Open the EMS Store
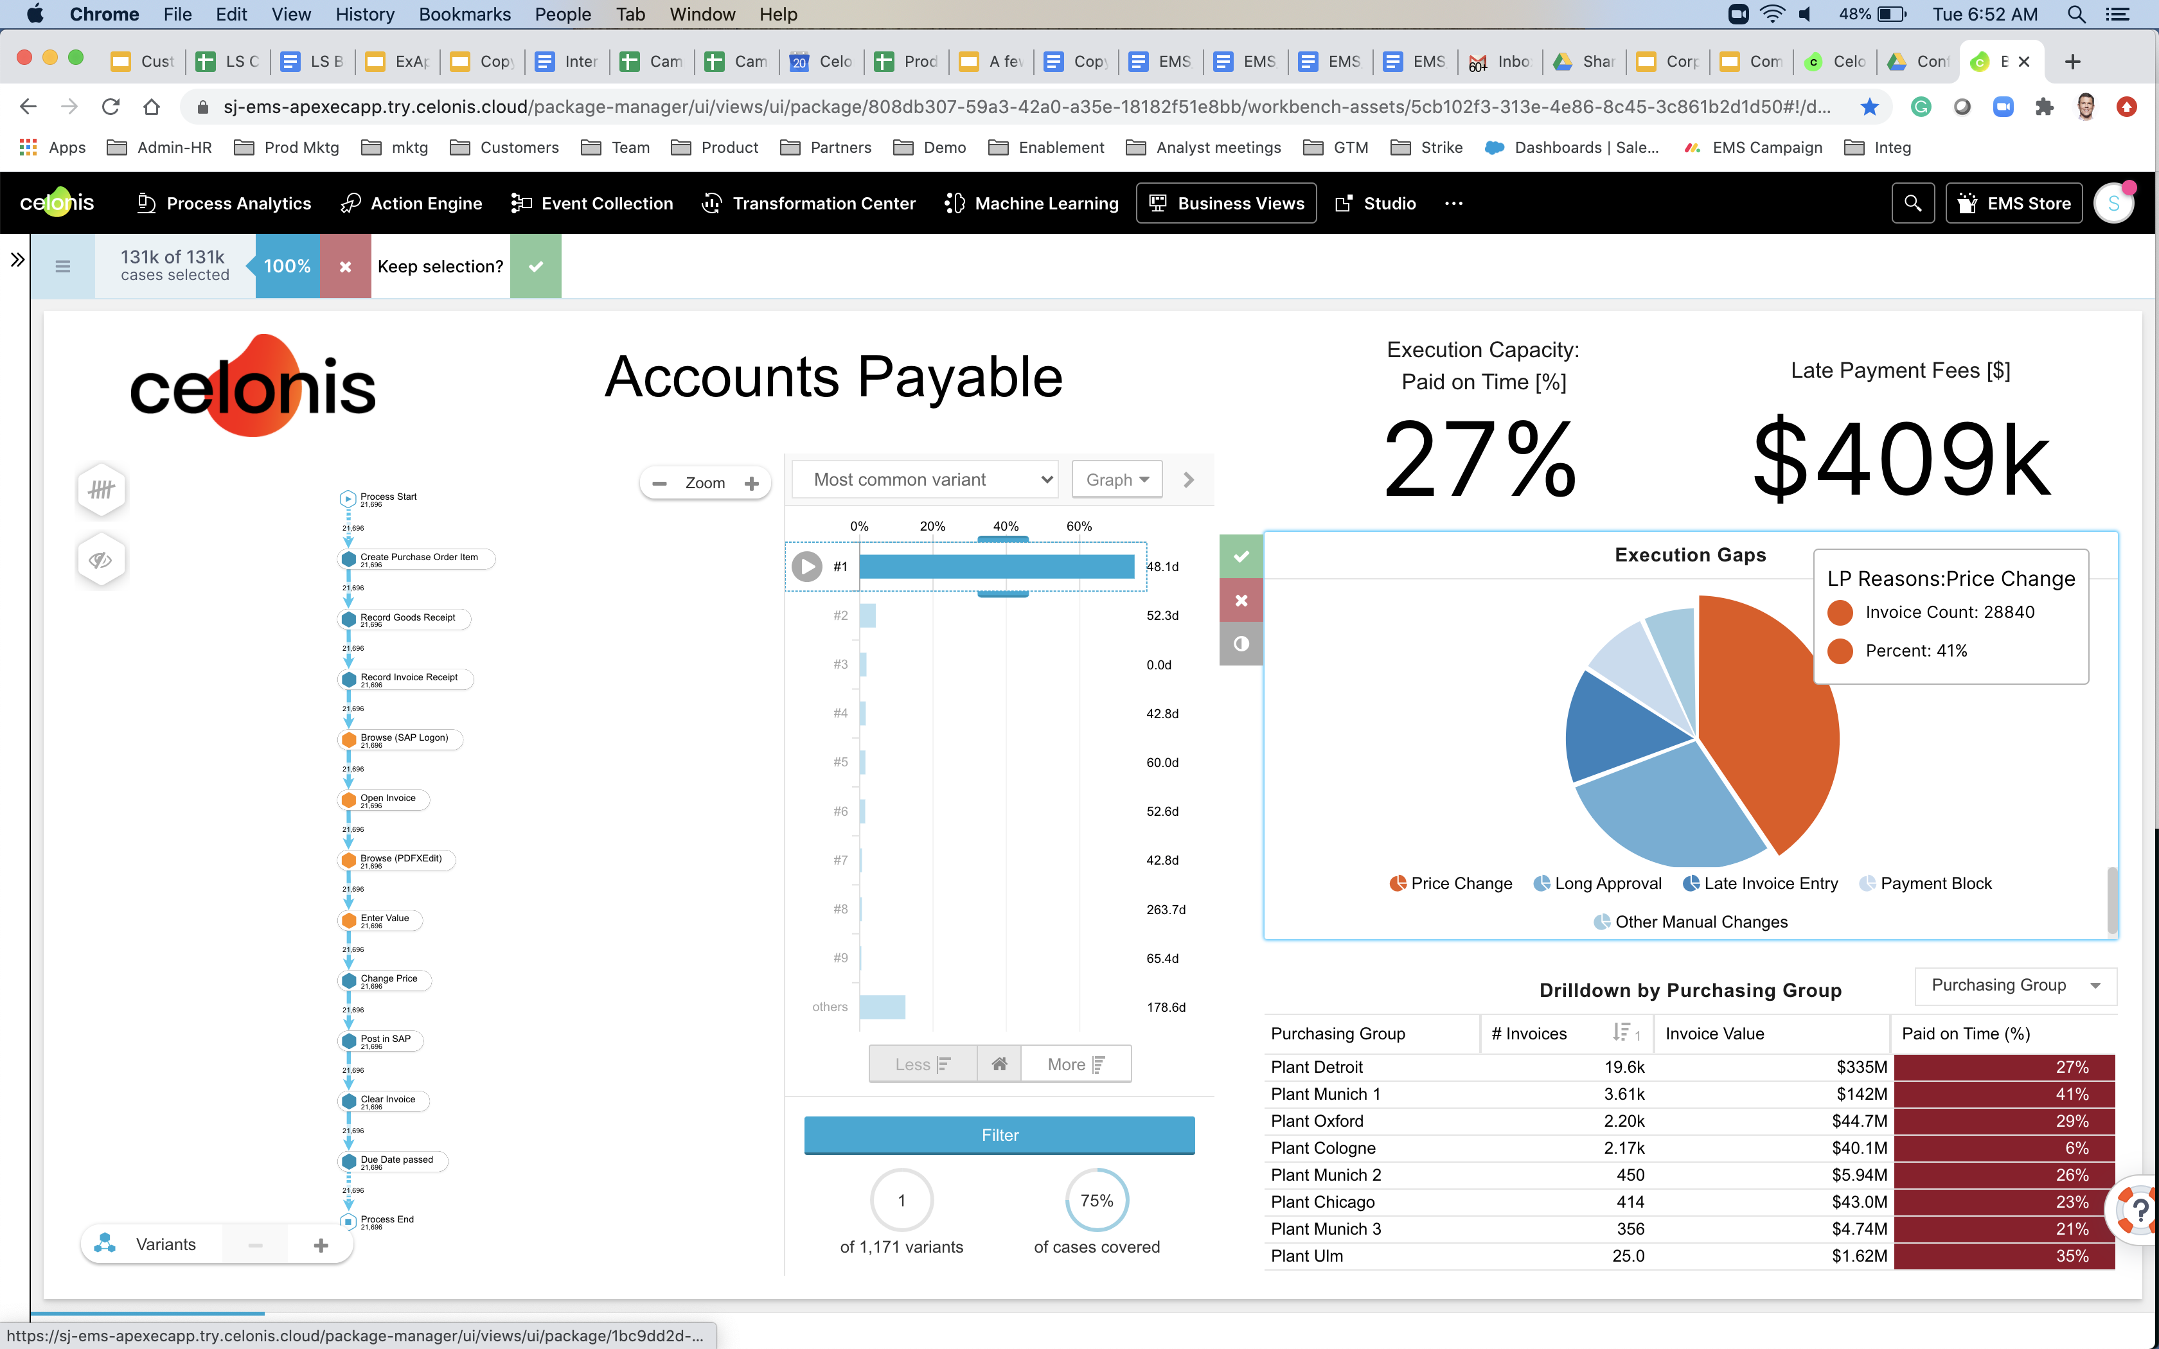The height and width of the screenshot is (1349, 2159). (2014, 204)
